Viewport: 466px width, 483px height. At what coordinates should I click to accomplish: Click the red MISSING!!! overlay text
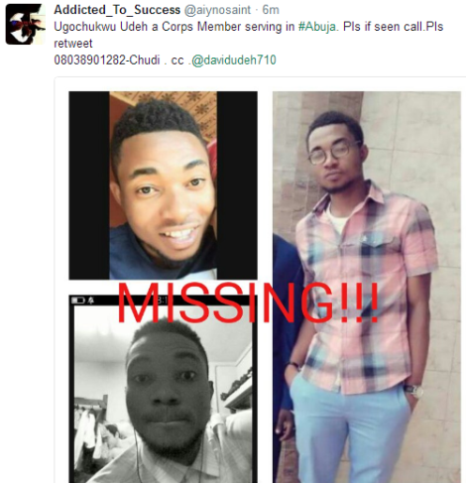(248, 302)
